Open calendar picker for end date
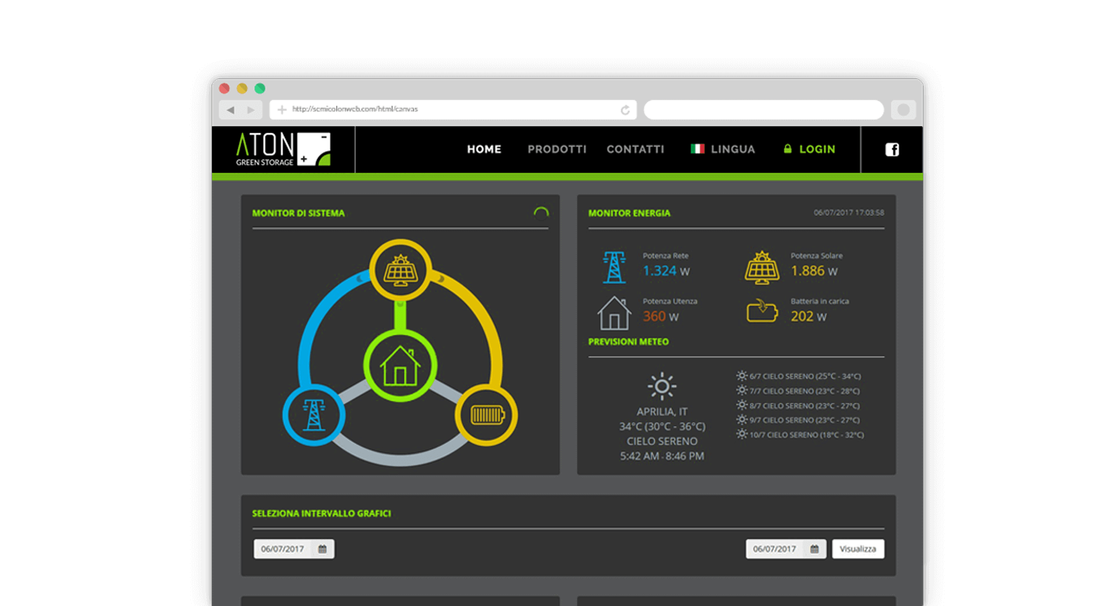Screen dimensions: 1101x606 pos(814,549)
